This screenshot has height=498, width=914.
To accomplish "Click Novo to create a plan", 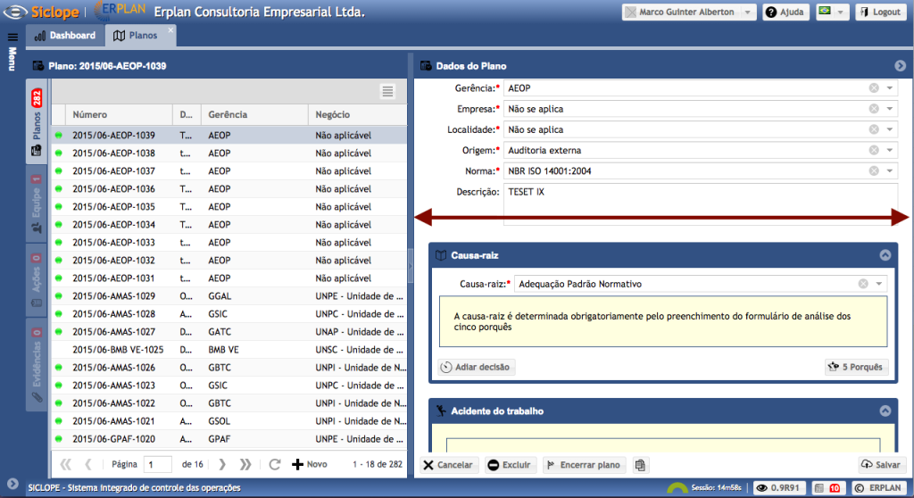I will click(x=310, y=464).
